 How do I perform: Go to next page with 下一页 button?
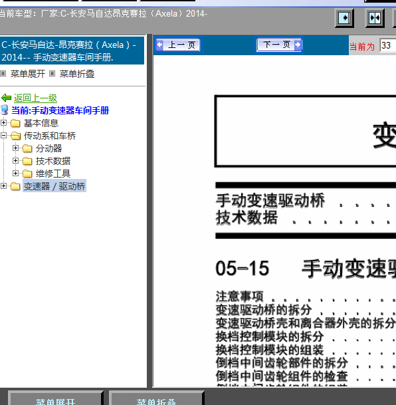pyautogui.click(x=279, y=45)
